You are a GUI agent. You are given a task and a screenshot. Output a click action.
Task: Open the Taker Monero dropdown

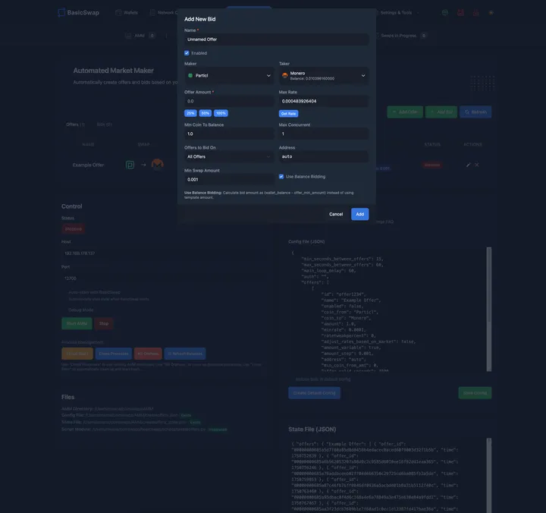[324, 76]
